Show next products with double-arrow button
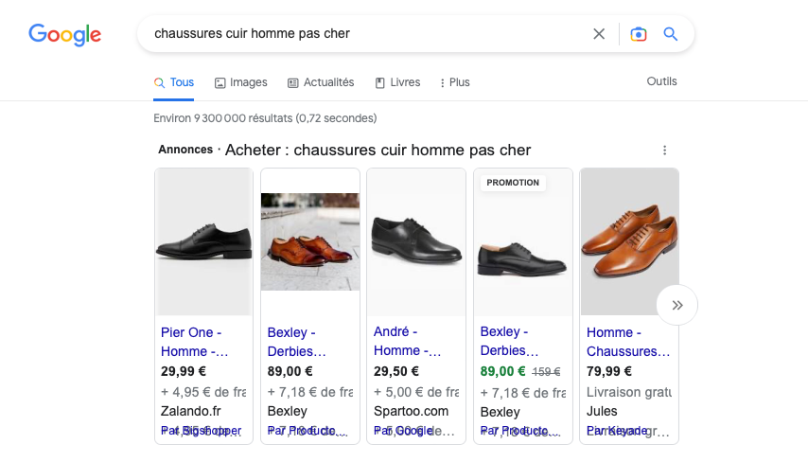Screen dimensions: 808x462 677,305
